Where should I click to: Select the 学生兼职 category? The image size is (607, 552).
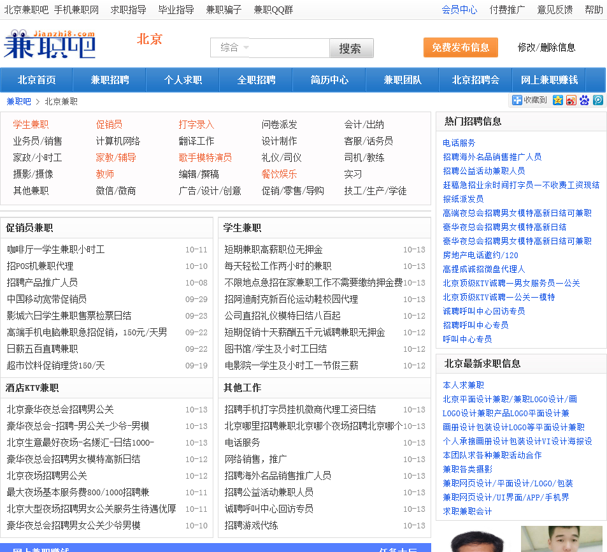pos(31,124)
